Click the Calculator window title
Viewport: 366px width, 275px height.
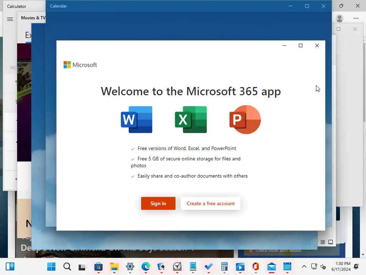pos(16,6)
